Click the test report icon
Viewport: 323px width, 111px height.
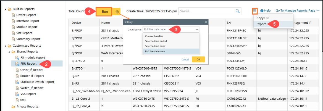(17, 100)
